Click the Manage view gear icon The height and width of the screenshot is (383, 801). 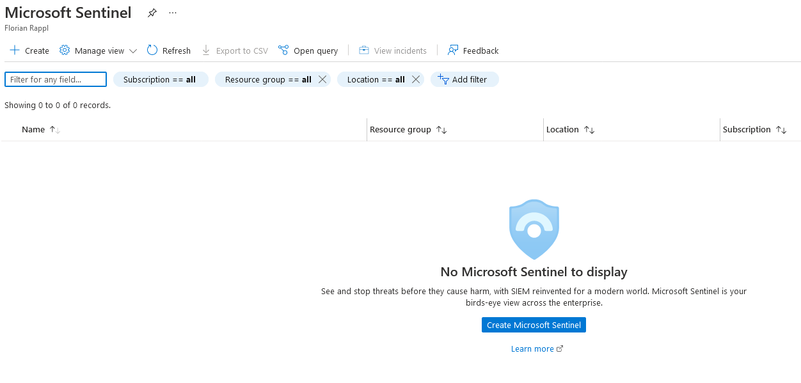pyautogui.click(x=65, y=51)
